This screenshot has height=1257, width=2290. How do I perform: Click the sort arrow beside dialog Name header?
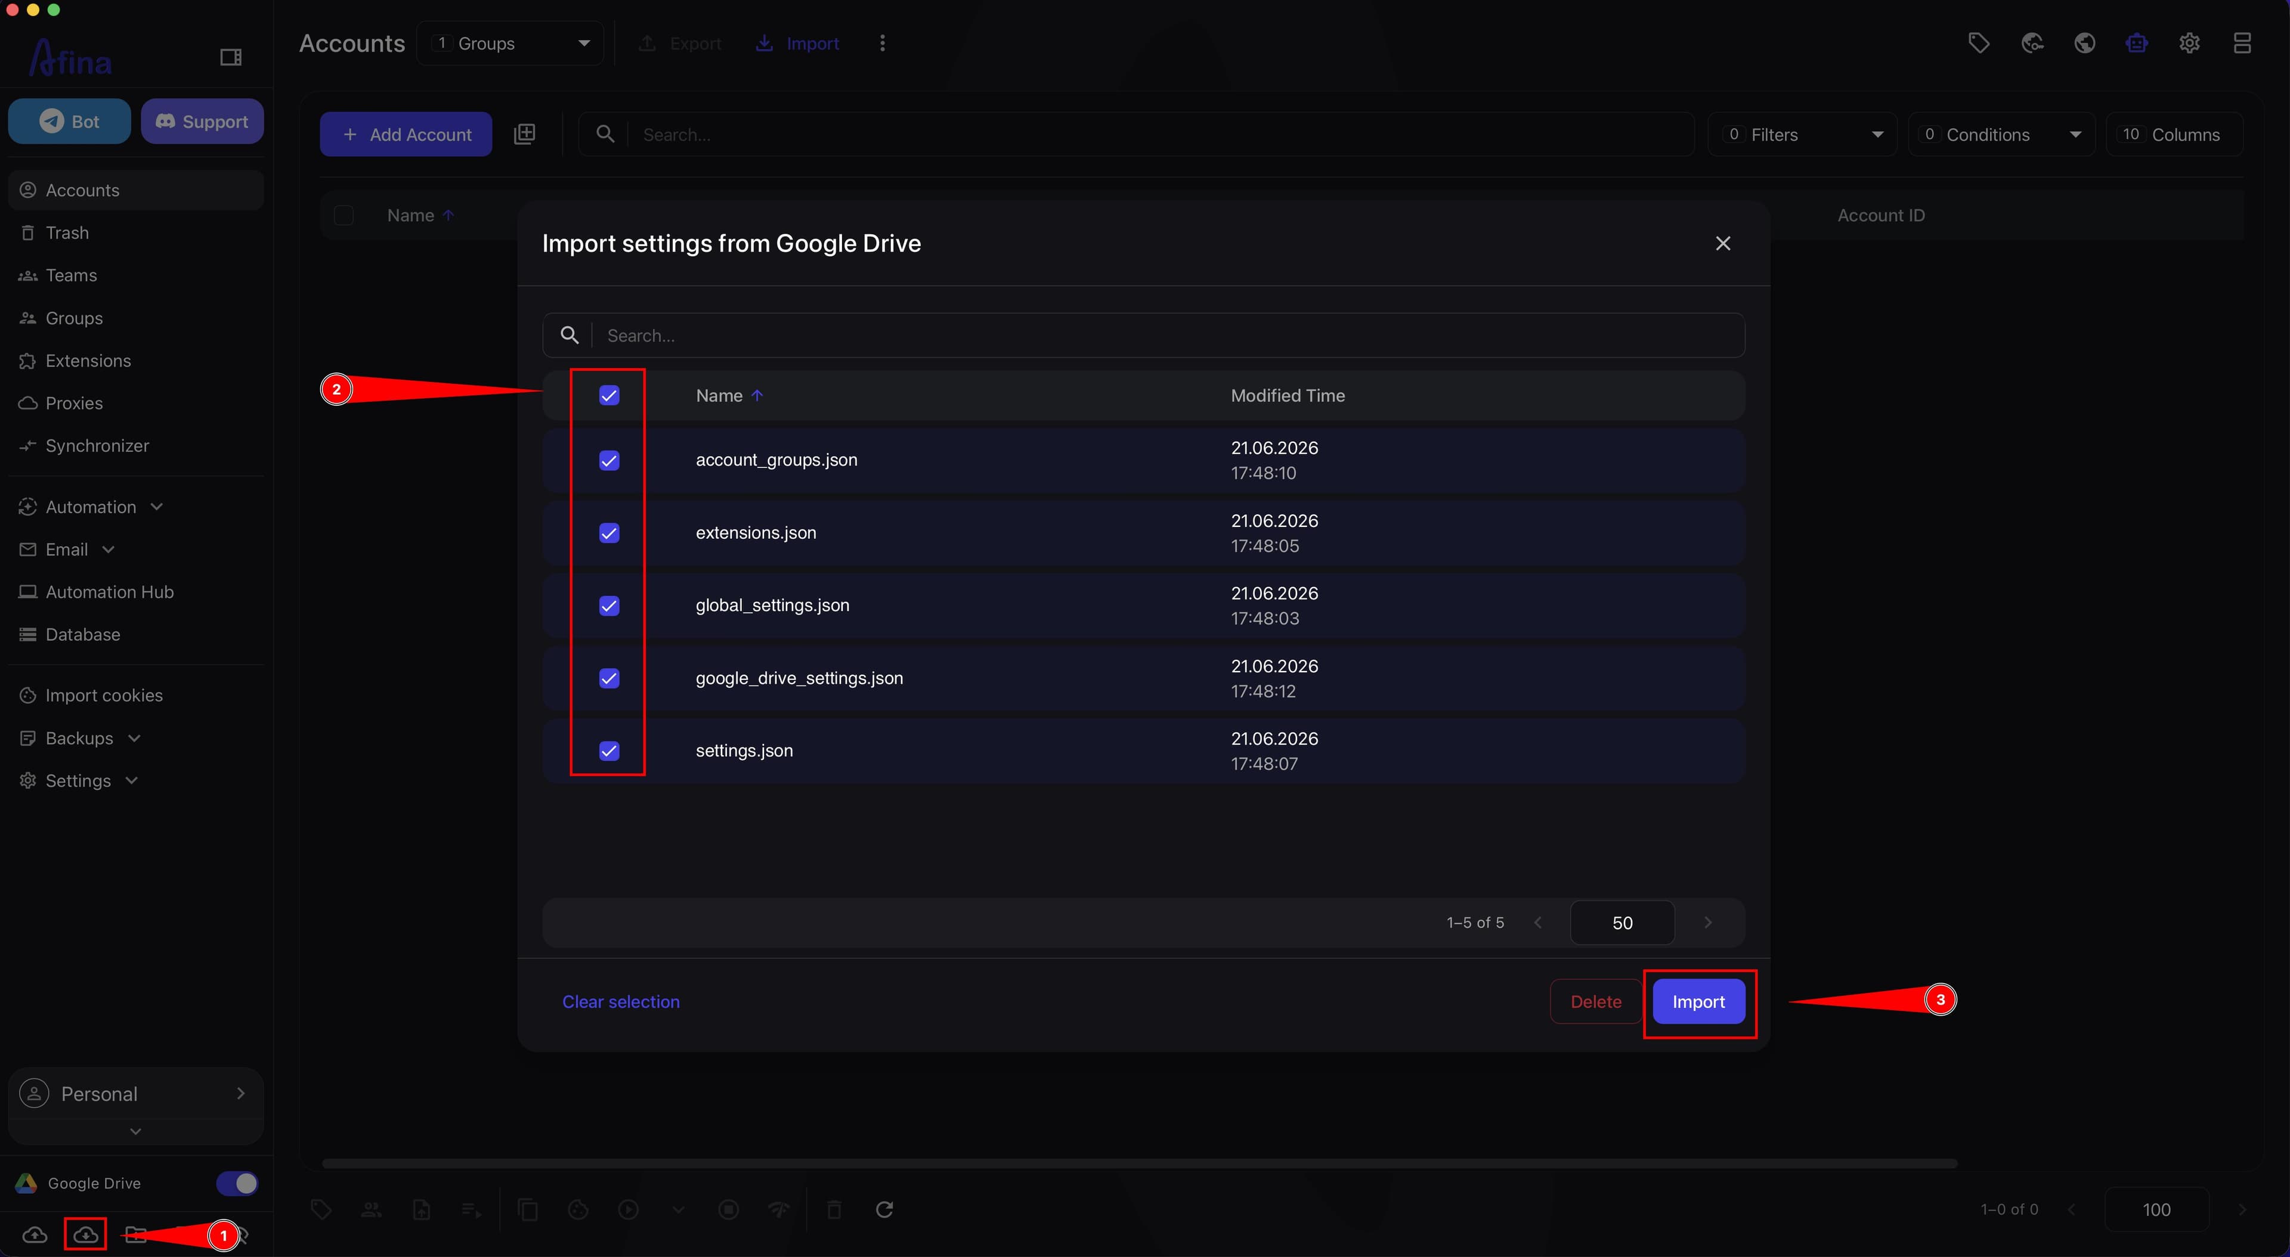[x=757, y=395]
